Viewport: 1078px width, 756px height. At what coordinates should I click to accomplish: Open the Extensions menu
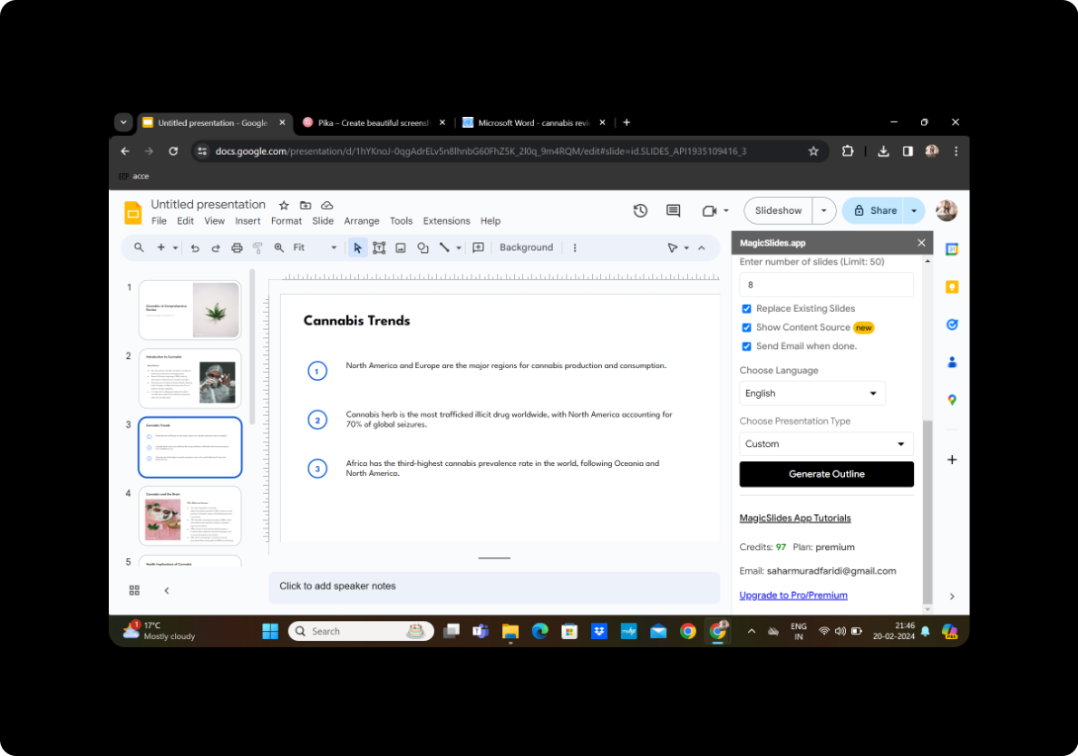[x=446, y=221]
